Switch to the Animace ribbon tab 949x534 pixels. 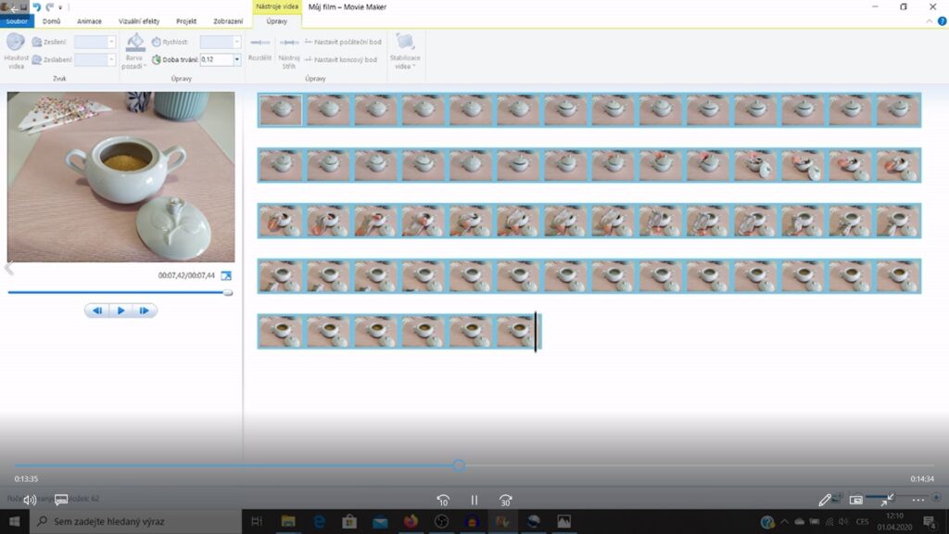90,20
